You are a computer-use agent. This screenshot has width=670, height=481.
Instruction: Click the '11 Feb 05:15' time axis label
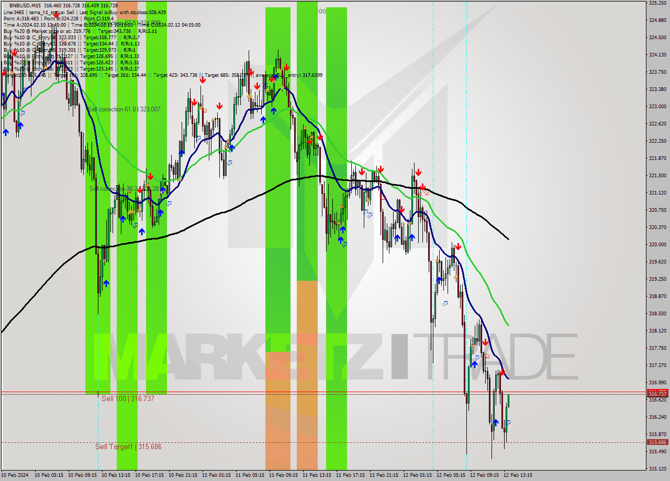click(x=250, y=475)
